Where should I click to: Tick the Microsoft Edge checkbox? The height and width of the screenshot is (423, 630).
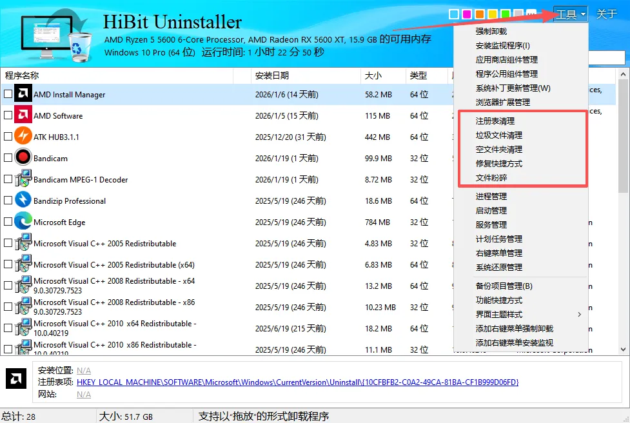click(8, 222)
